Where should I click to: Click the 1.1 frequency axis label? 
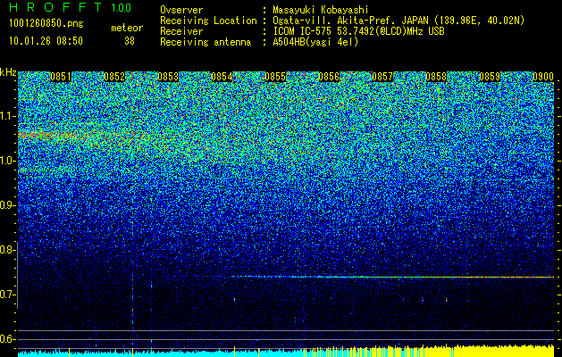point(7,116)
